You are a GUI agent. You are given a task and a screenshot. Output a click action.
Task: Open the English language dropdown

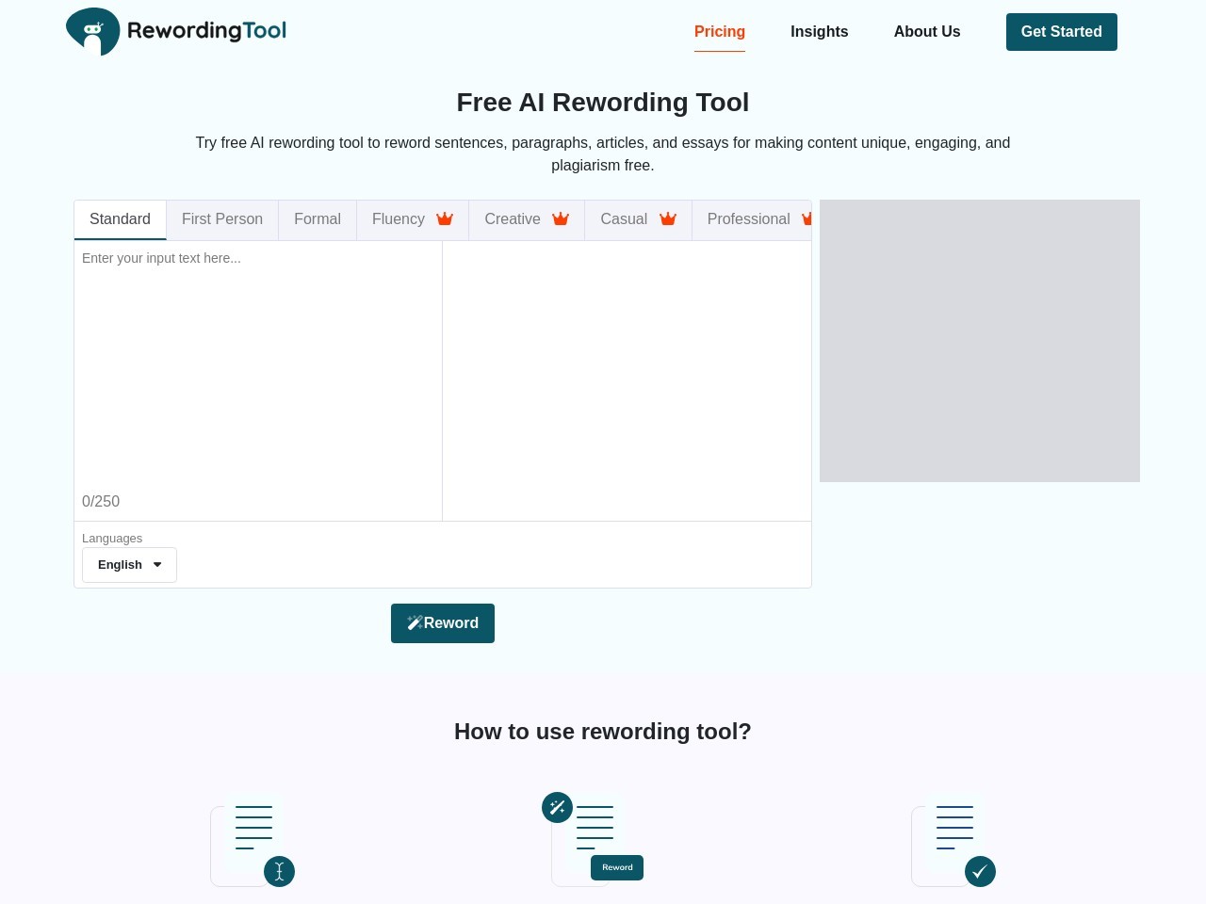point(130,565)
